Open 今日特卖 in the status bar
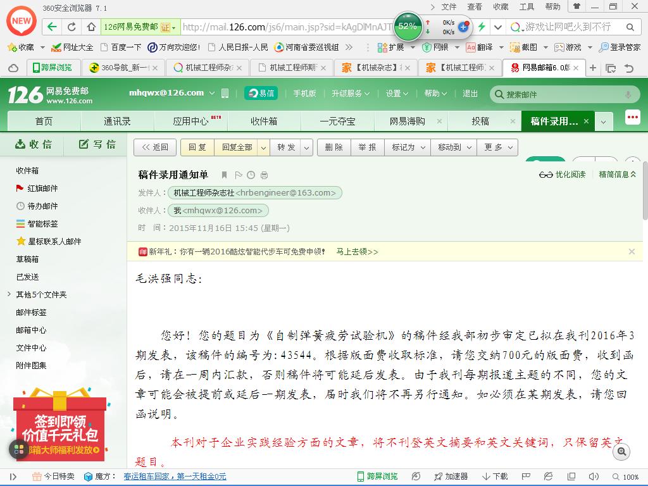Image resolution: width=648 pixels, height=486 pixels. point(54,477)
